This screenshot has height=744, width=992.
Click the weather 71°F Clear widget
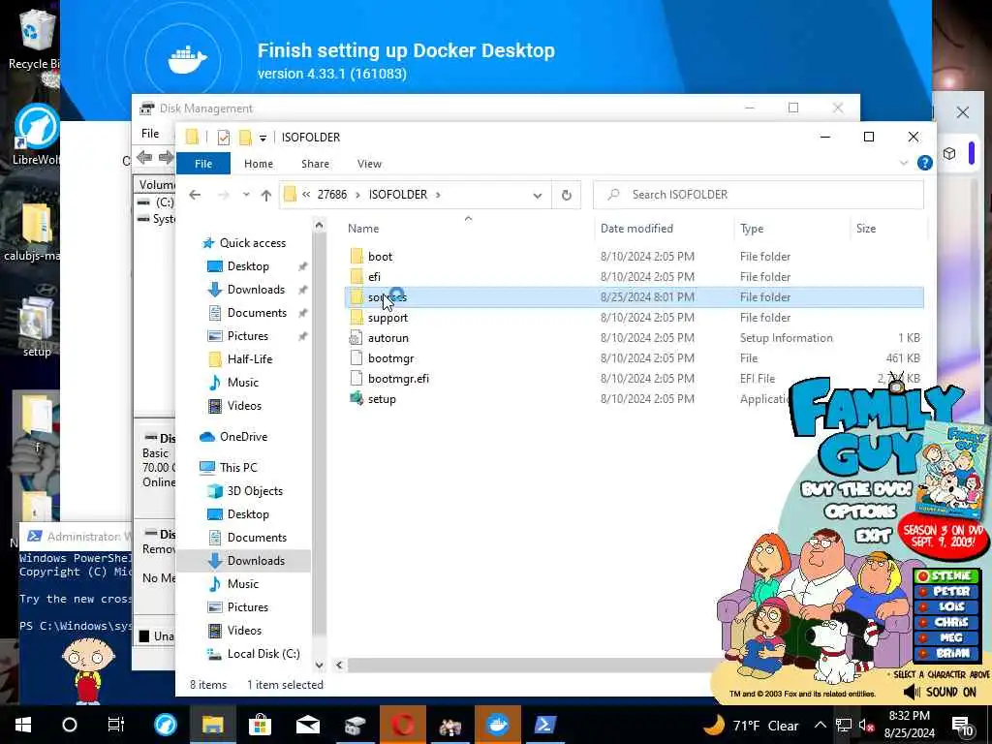tap(752, 725)
